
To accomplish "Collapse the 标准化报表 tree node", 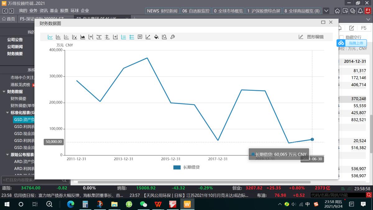I will pos(8,113).
